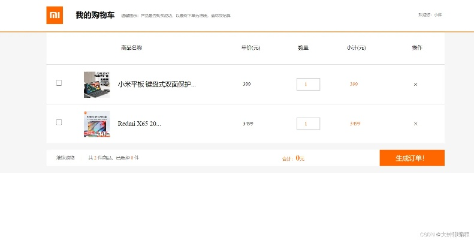Viewport: 474px width, 240px height.
Task: Tick the checkbox for Redmi X65
Action: pos(59,122)
